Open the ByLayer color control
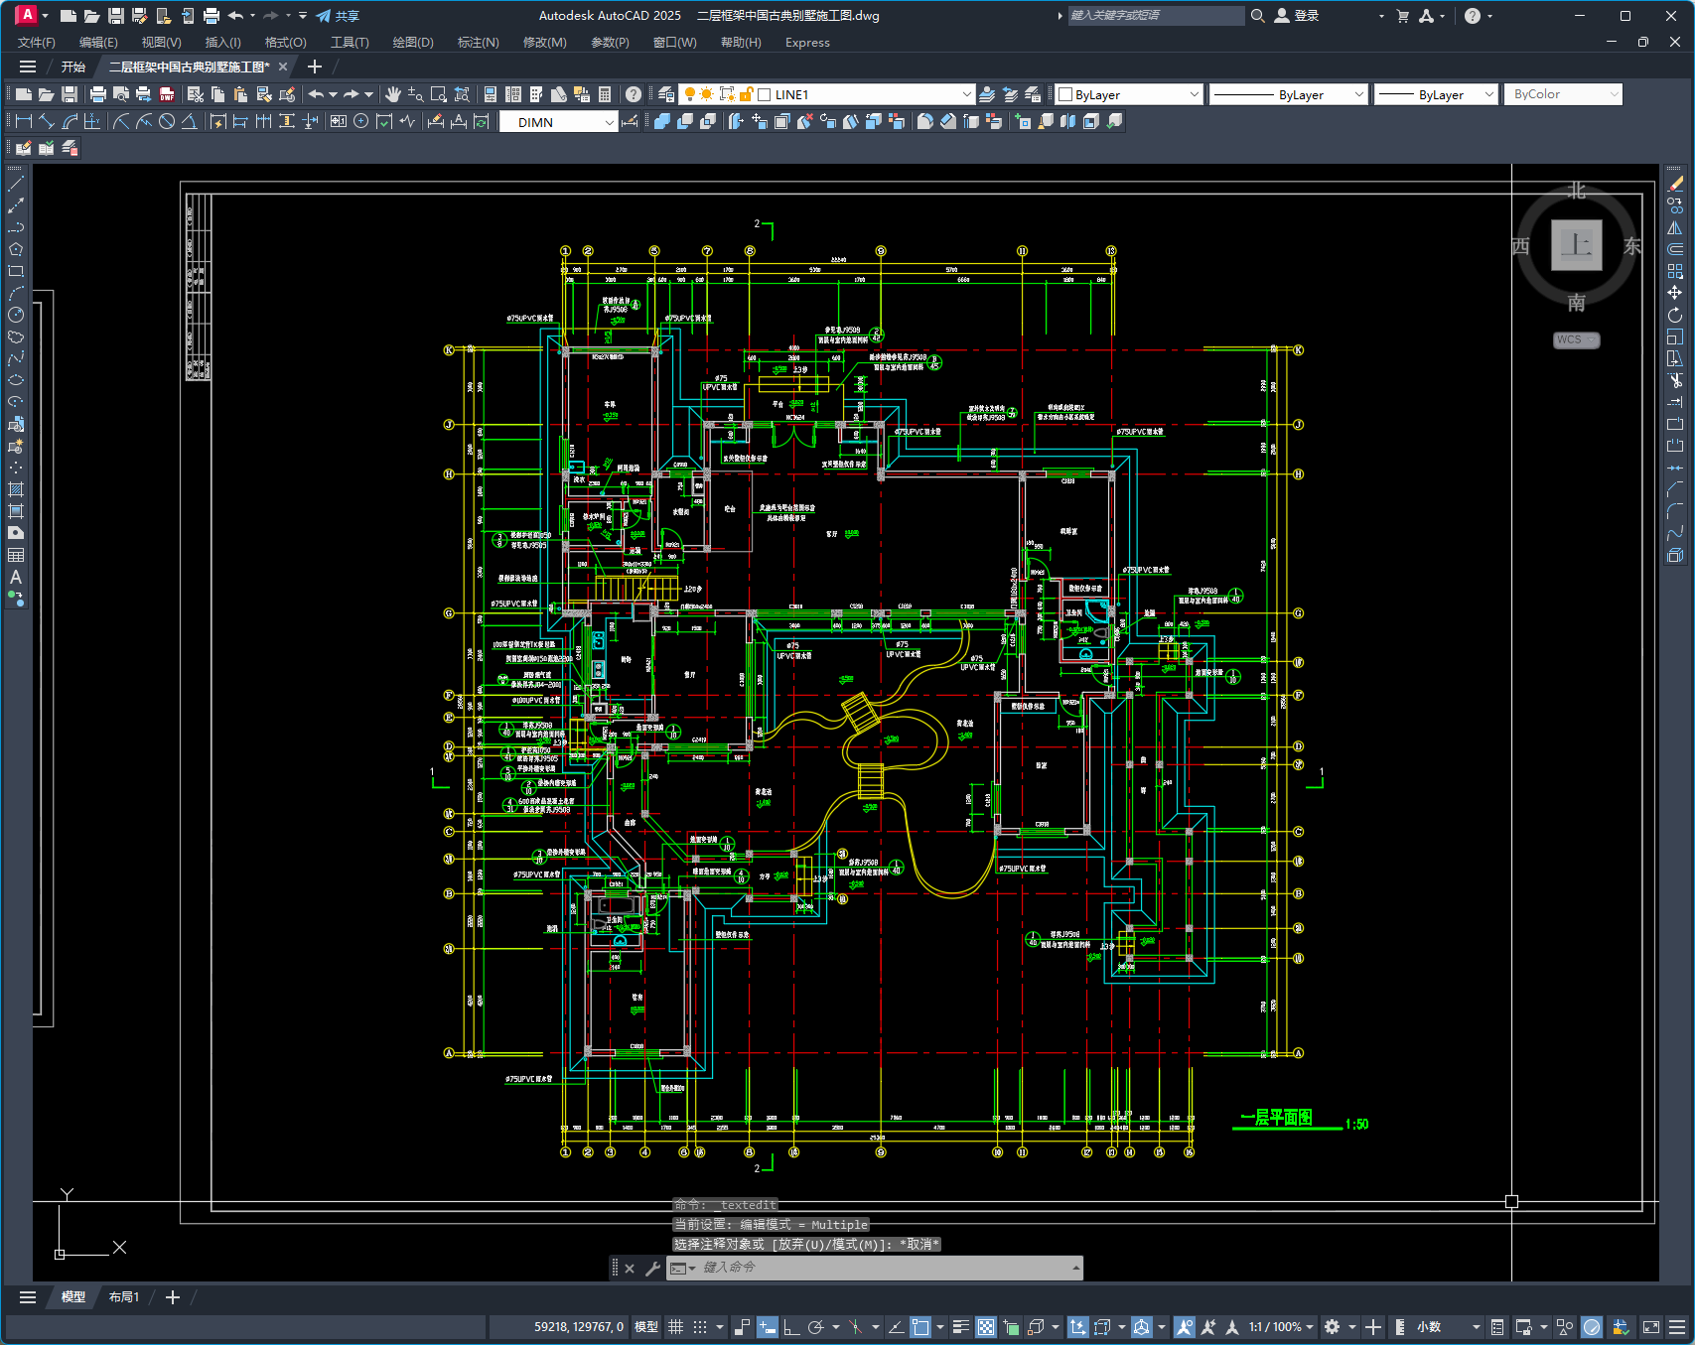 [1129, 94]
